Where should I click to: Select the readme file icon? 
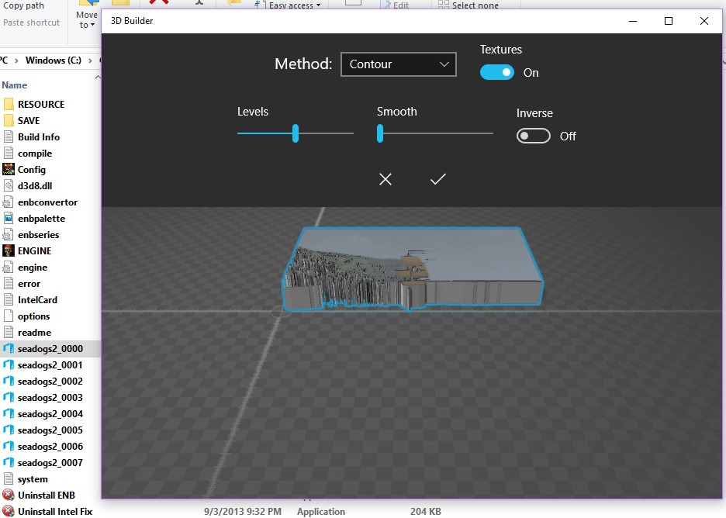[x=9, y=333]
